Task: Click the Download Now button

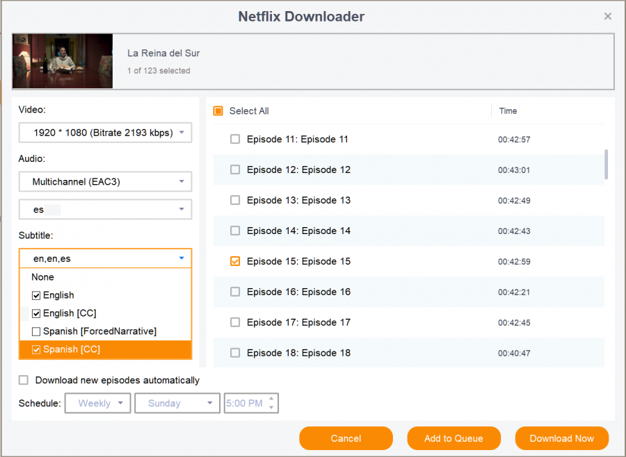Action: [562, 438]
